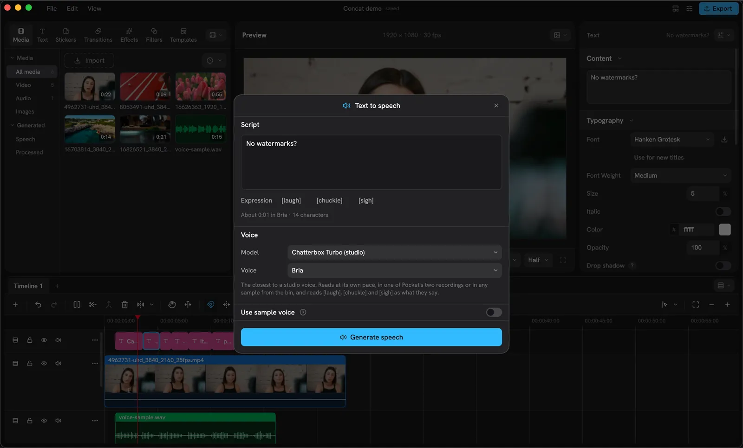Collapse the Typography section
The height and width of the screenshot is (448, 743).
[610, 121]
